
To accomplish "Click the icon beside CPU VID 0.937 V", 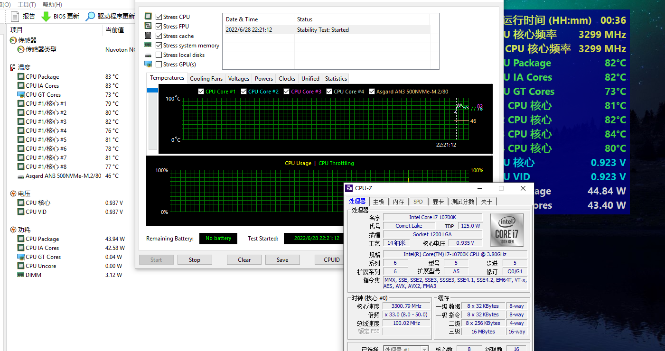I will click(x=21, y=212).
